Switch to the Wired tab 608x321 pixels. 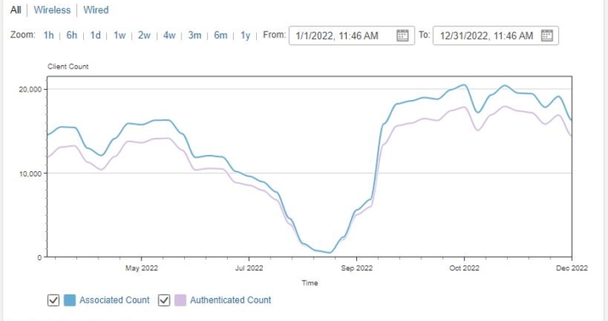[96, 10]
